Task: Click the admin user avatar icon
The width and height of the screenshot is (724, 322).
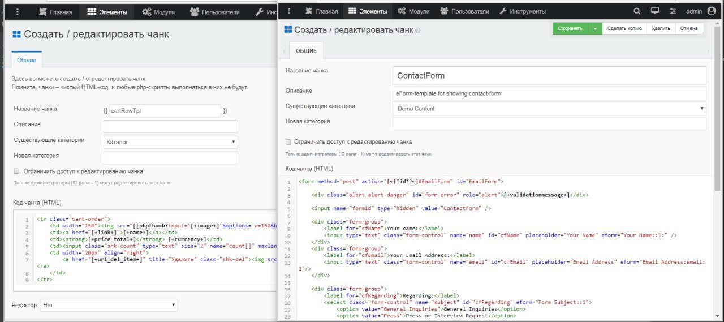Action: 711,11
